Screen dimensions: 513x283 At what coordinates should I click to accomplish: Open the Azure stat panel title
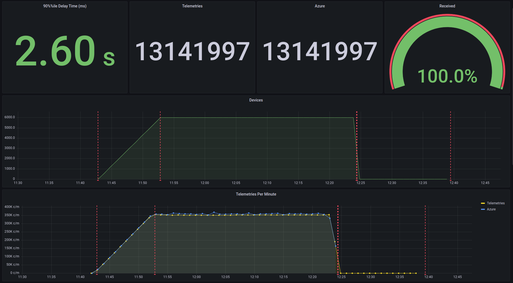(x=320, y=6)
